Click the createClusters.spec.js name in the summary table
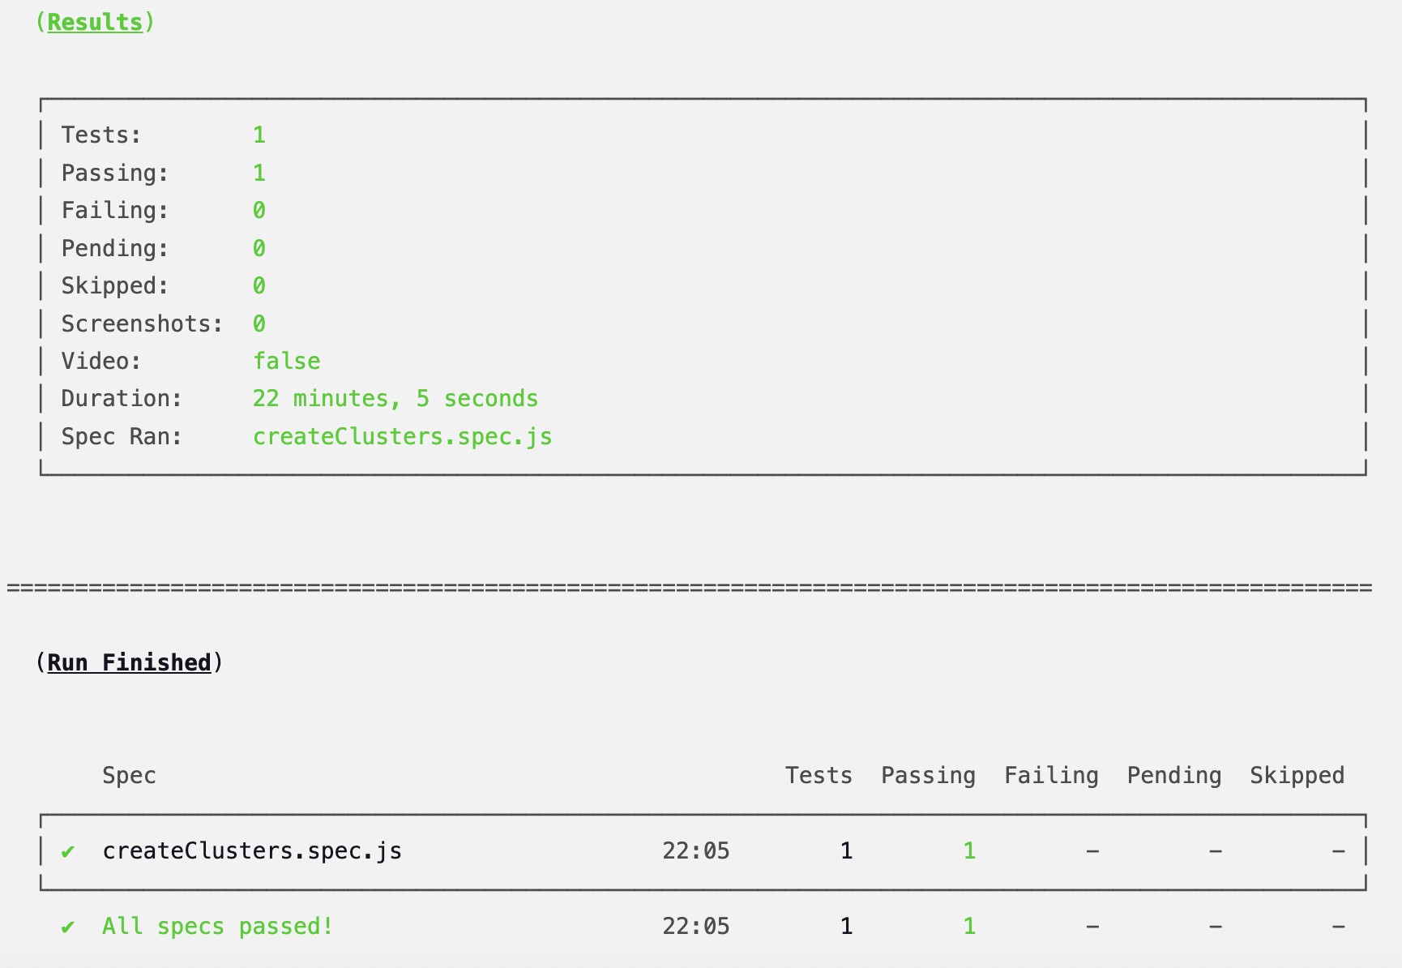This screenshot has height=968, width=1402. pos(252,851)
